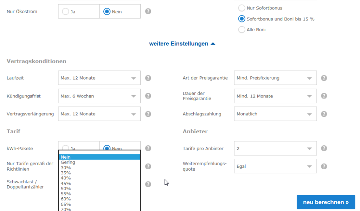Image resolution: width=360 pixels, height=211 pixels.
Task: Open the Laufzeit dropdown
Action: click(99, 78)
